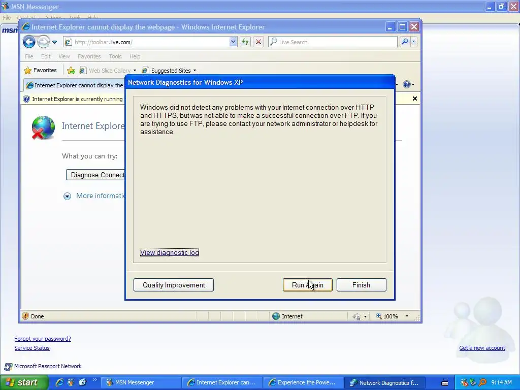Image resolution: width=520 pixels, height=390 pixels.
Task: Click Forgot your password link in MSN Messenger
Action: click(x=43, y=339)
